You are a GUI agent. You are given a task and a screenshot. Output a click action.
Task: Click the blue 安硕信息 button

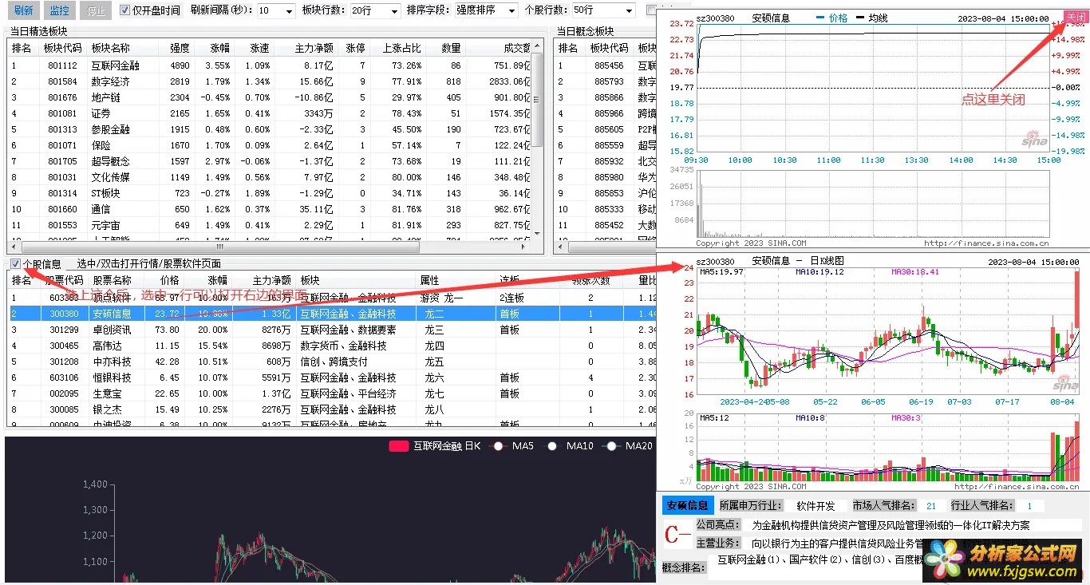point(688,505)
